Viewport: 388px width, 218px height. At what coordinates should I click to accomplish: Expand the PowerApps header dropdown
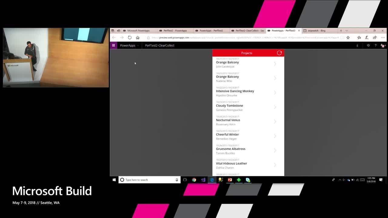tap(138, 46)
